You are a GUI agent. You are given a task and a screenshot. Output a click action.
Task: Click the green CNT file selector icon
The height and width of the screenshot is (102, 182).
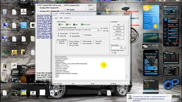74,25
